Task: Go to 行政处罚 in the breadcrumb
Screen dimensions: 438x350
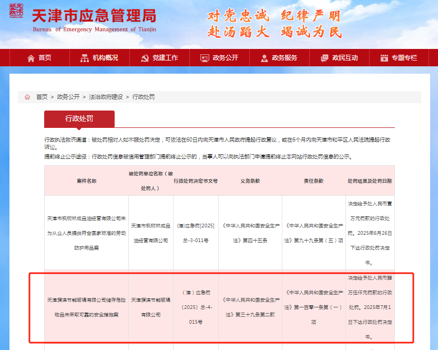Action: (144, 97)
